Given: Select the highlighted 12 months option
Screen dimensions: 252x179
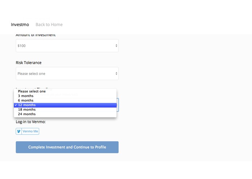Looking at the screenshot, I should tap(65, 105).
